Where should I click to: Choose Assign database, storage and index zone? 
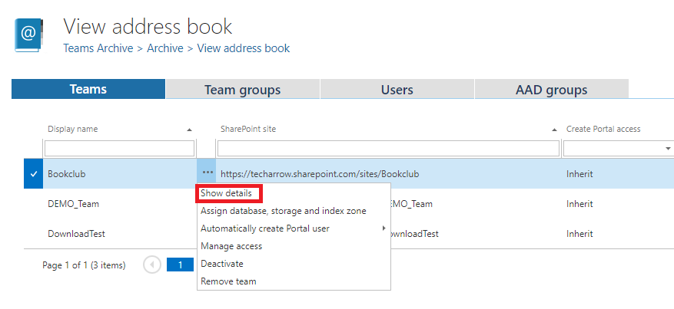(283, 211)
